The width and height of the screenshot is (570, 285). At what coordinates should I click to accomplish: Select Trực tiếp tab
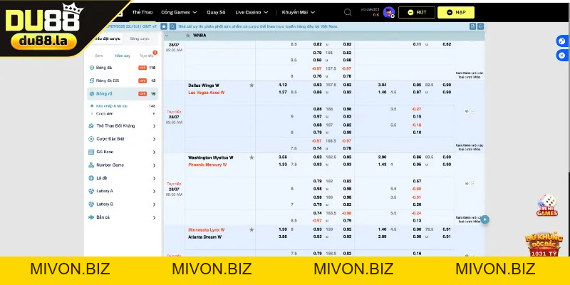tap(147, 56)
